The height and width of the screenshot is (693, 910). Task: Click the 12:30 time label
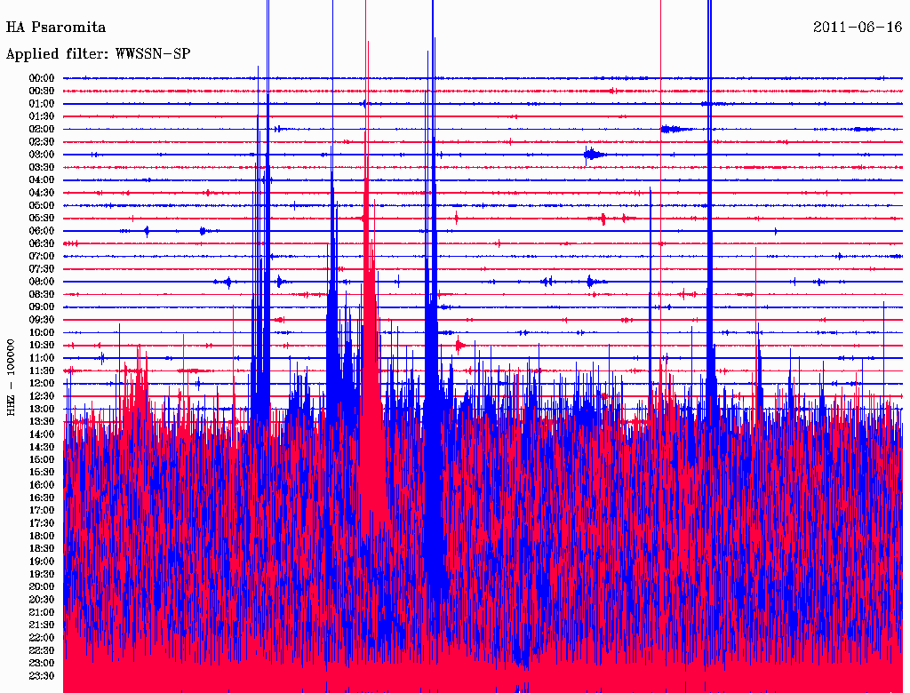[x=42, y=396]
